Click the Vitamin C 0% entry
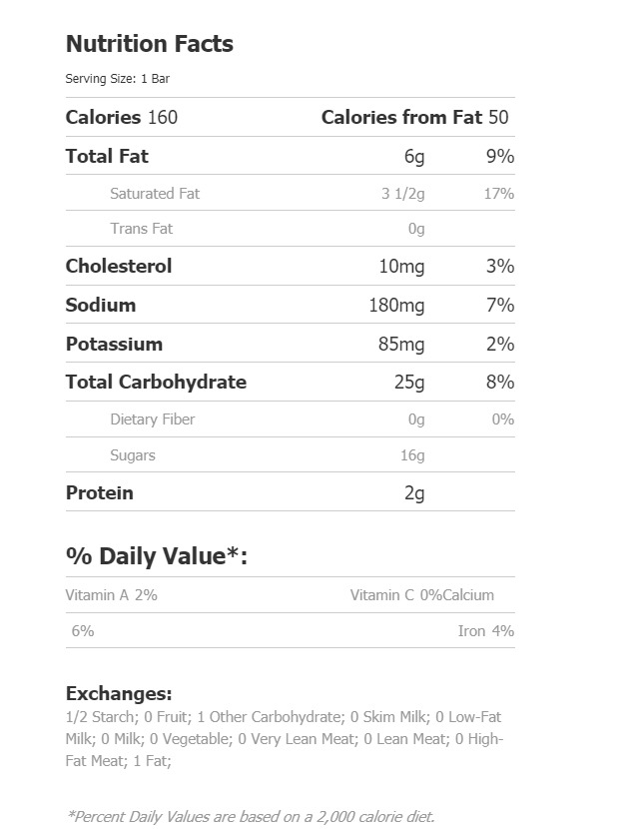The width and height of the screenshot is (637, 829). [396, 595]
